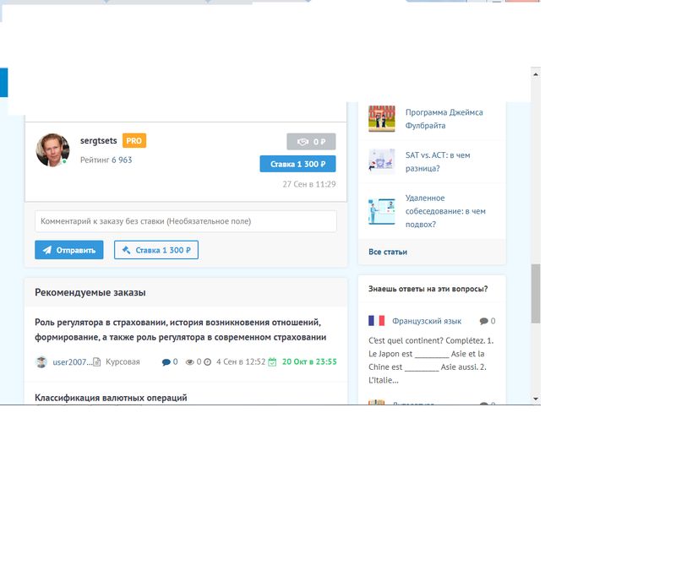Screen dimensions: 676x581
Task: Click the comments bubble icon on insurance order
Action: point(166,362)
